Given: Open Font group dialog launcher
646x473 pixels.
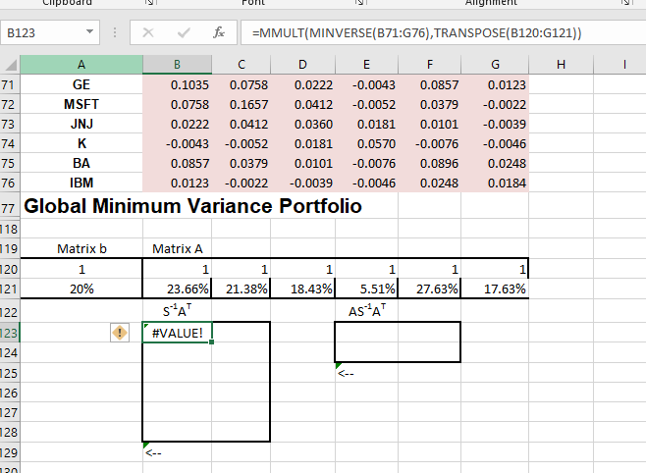Looking at the screenshot, I should click(x=359, y=3).
